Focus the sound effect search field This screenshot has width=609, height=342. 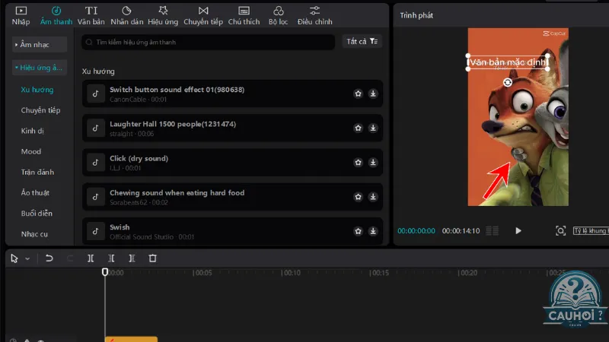[x=208, y=42]
